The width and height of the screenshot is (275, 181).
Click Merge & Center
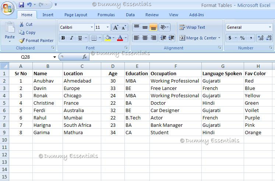[198, 38]
